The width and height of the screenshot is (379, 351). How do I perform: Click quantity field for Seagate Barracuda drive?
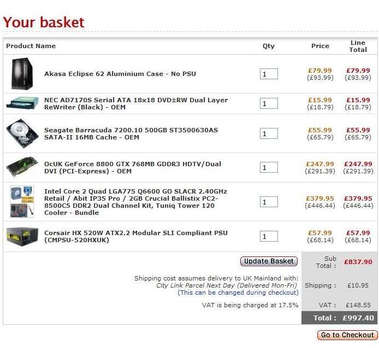coord(269,134)
